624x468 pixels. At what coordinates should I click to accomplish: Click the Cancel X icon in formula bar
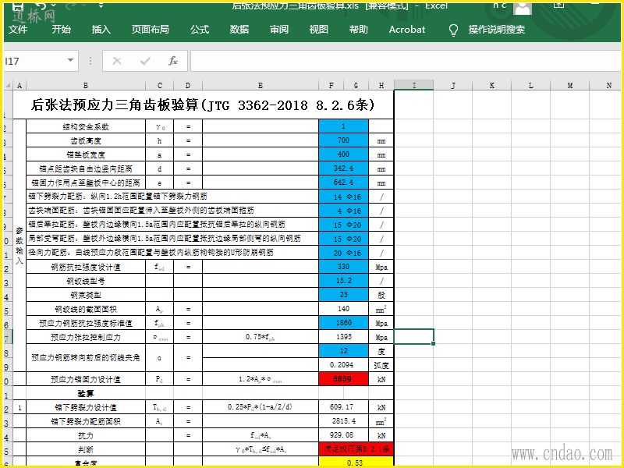pyautogui.click(x=116, y=61)
